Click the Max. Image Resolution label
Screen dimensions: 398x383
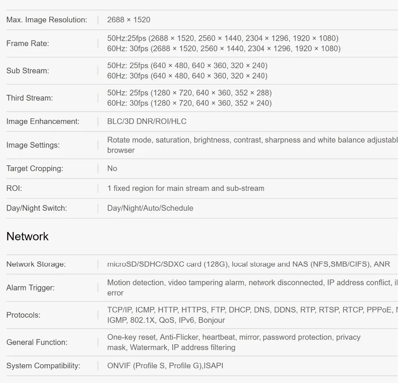point(47,20)
